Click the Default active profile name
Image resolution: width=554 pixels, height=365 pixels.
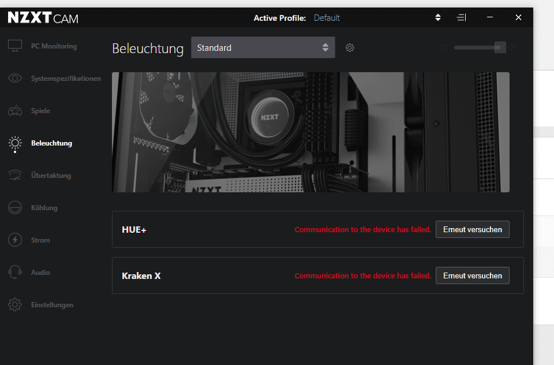tap(327, 18)
